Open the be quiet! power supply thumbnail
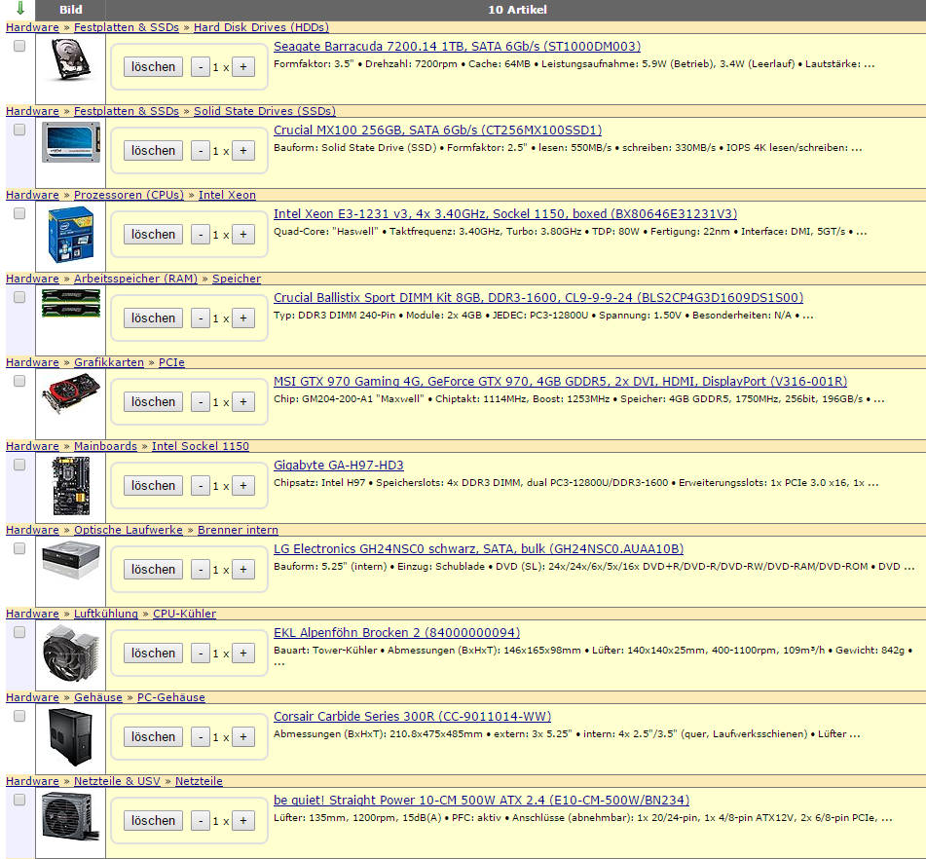926x859 pixels. click(71, 816)
